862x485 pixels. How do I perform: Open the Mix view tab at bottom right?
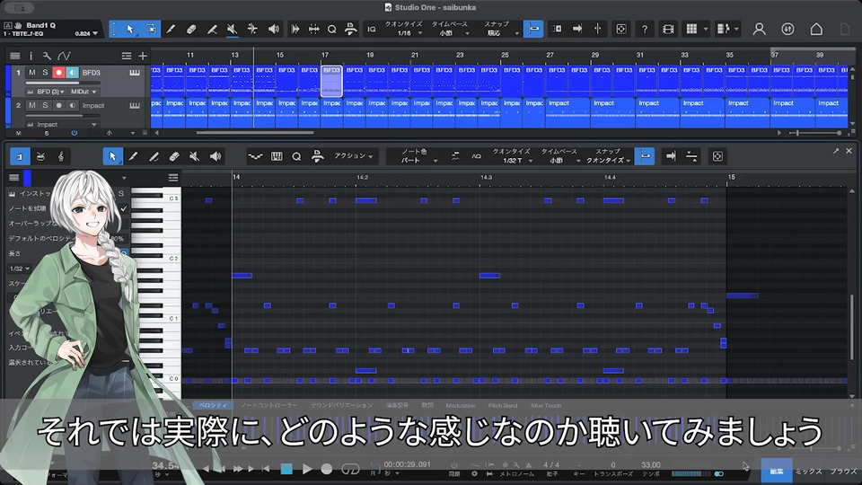click(808, 472)
